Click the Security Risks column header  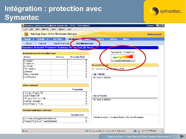pos(78,57)
